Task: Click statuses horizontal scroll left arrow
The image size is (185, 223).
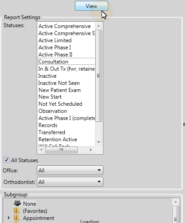Action: pyautogui.click(x=41, y=150)
